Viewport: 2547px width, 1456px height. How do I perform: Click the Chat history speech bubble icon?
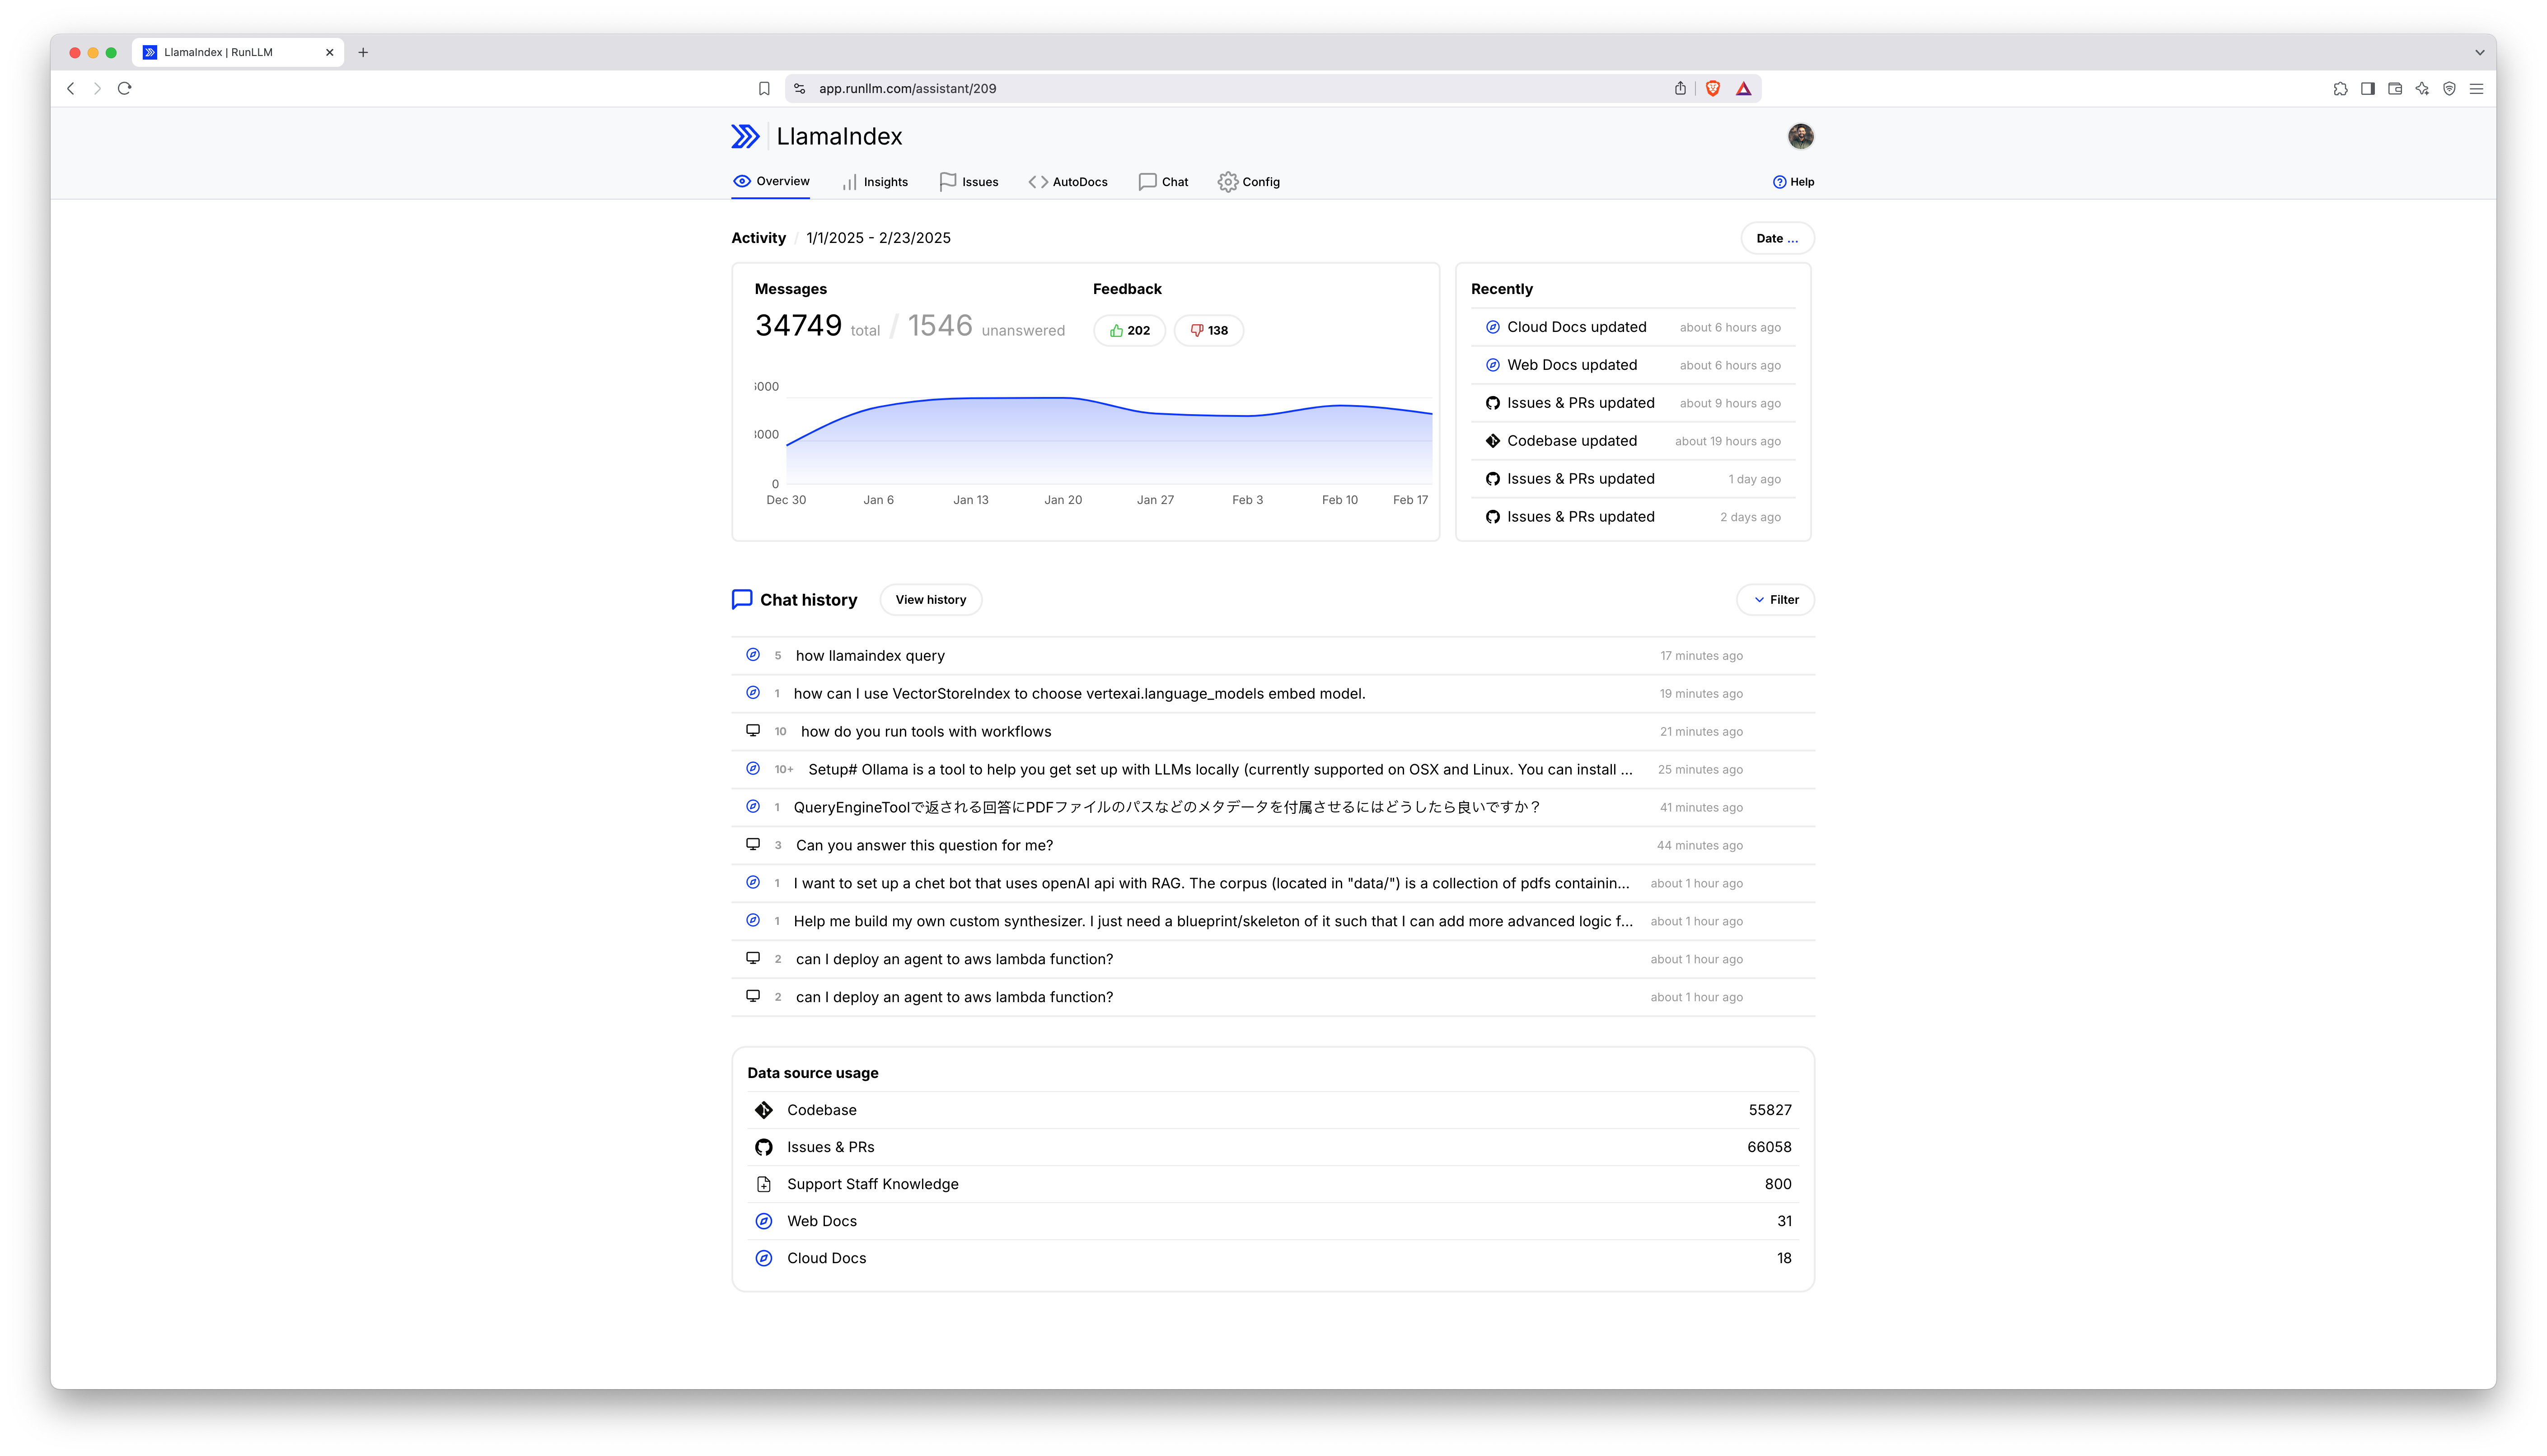tap(741, 598)
